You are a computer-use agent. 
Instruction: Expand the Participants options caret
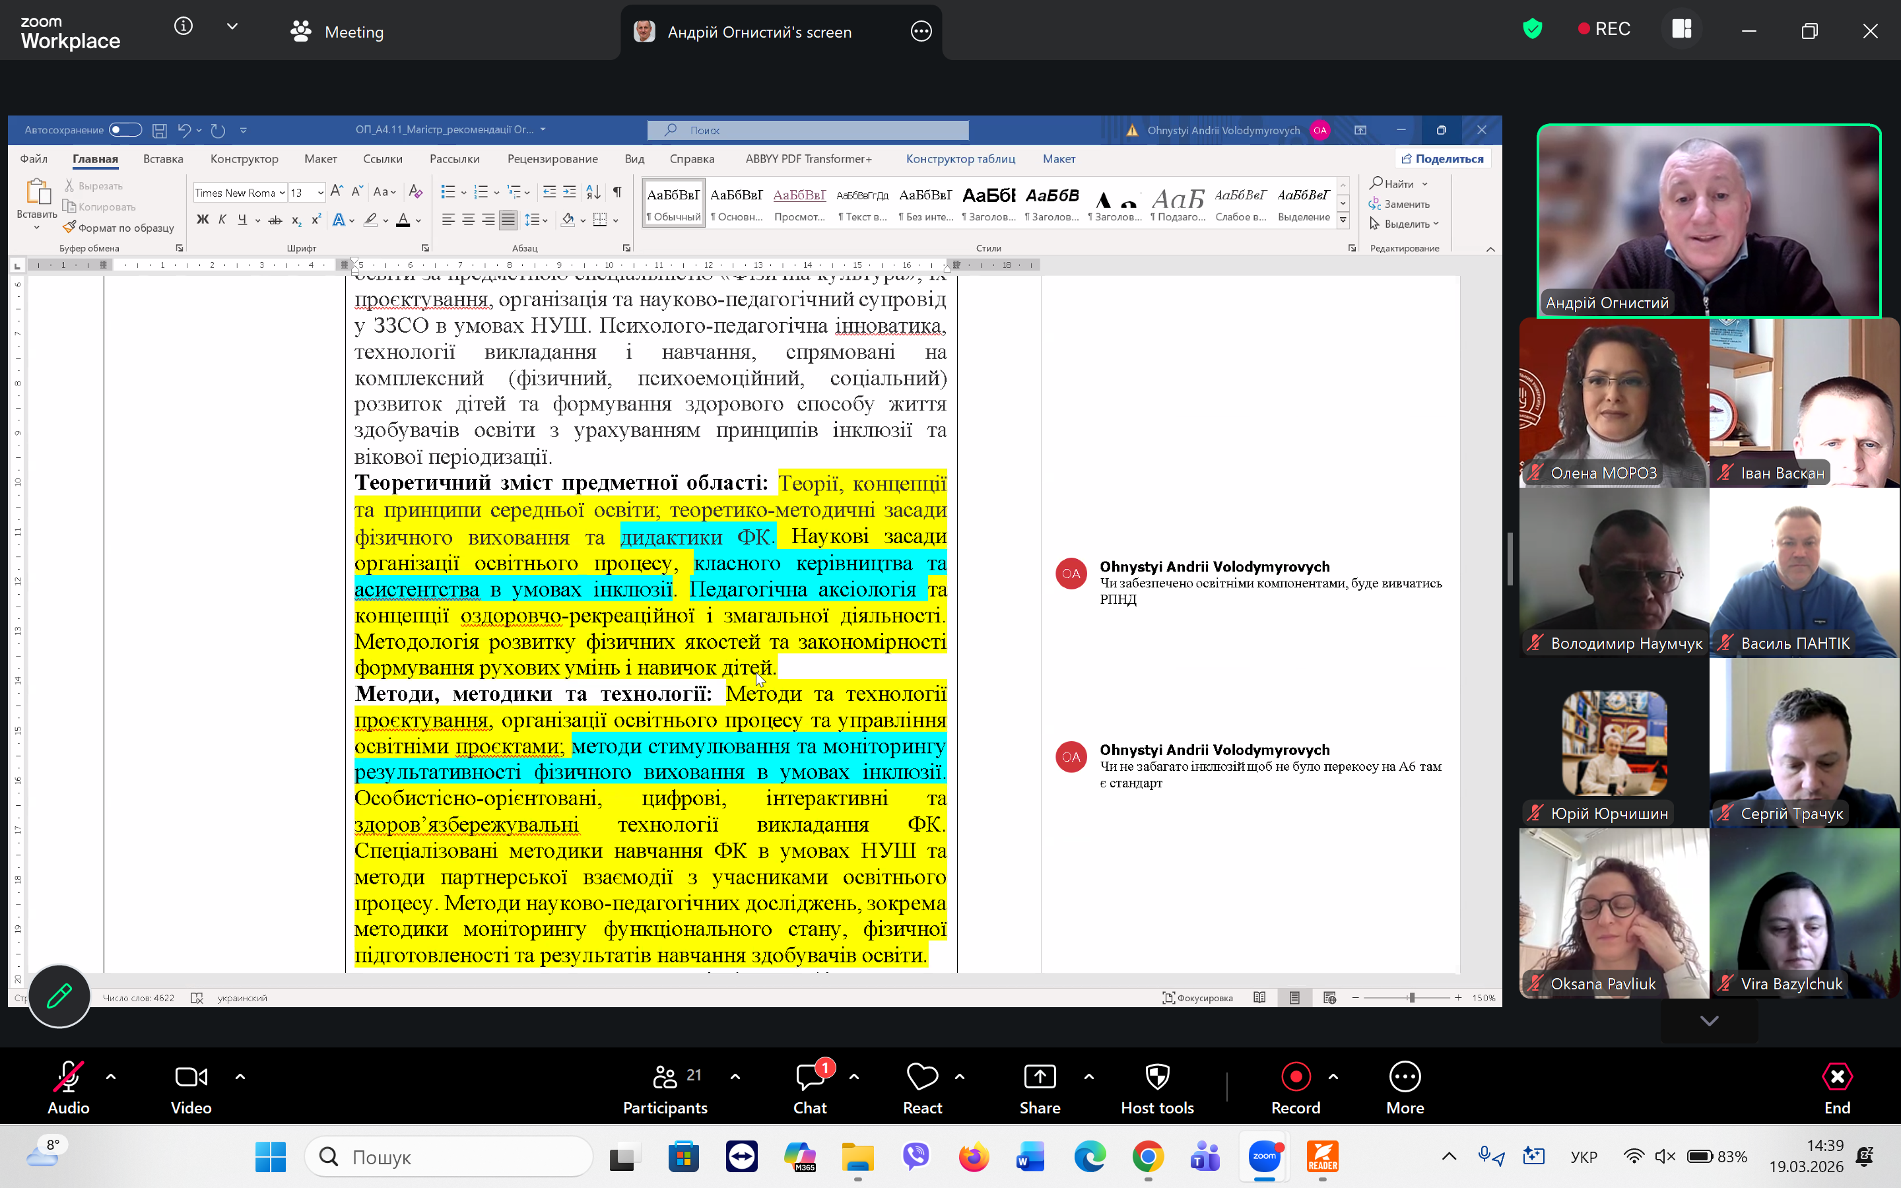coord(735,1076)
